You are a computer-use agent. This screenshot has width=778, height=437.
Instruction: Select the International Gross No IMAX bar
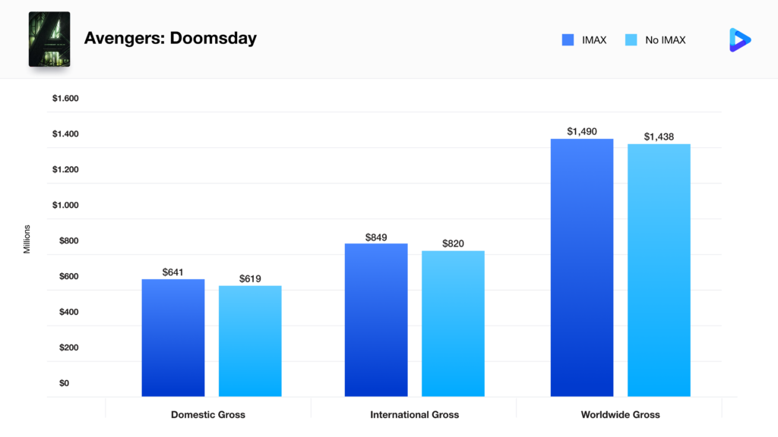click(453, 323)
